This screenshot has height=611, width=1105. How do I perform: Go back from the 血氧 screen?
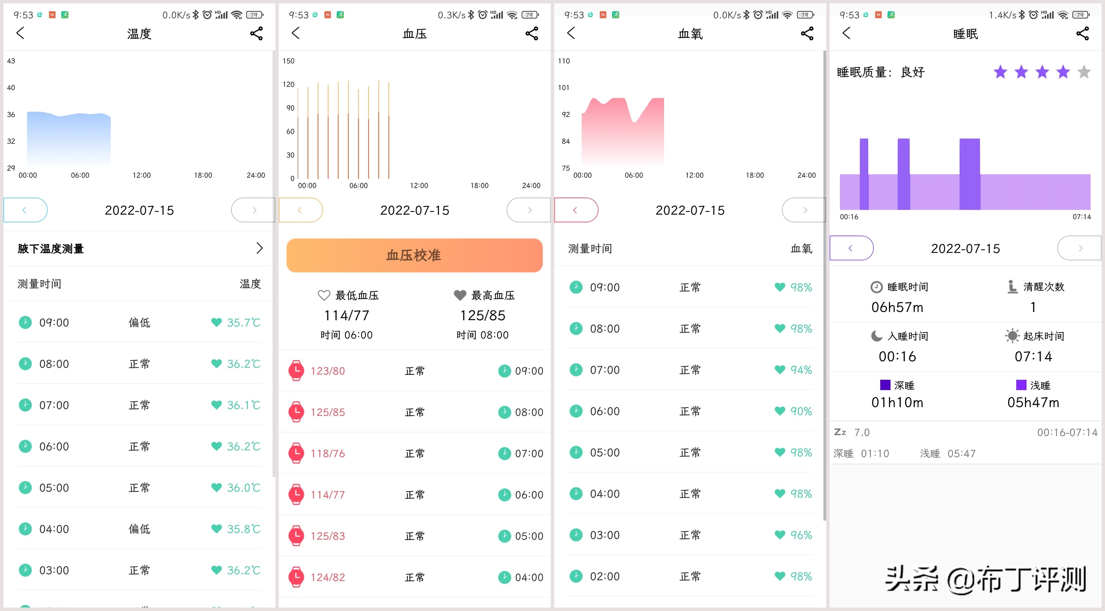[x=571, y=33]
